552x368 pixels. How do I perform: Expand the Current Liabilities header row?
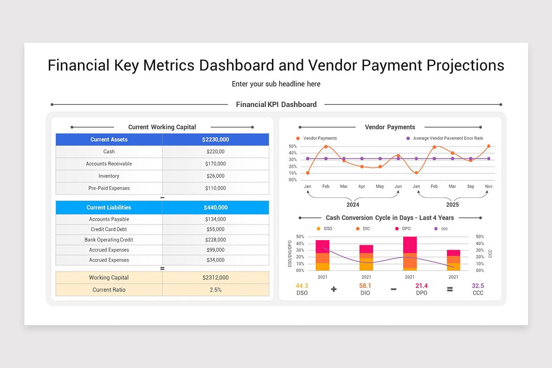109,207
